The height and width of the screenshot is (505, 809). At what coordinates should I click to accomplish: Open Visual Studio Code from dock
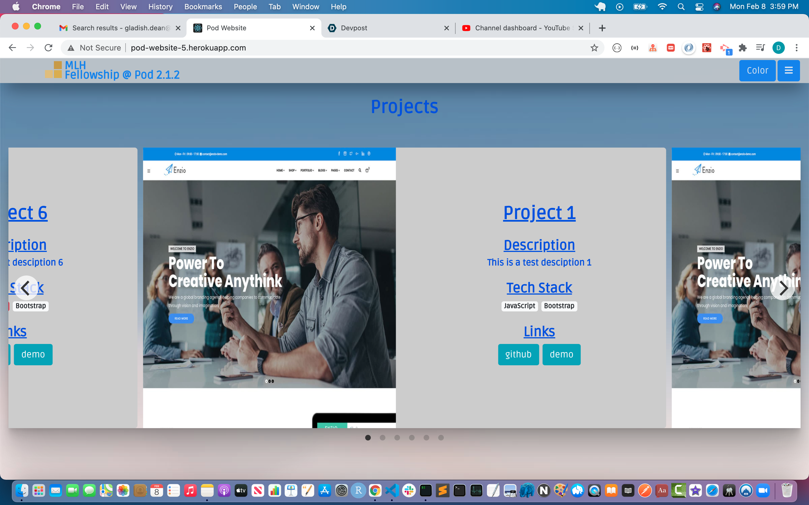[x=392, y=490]
